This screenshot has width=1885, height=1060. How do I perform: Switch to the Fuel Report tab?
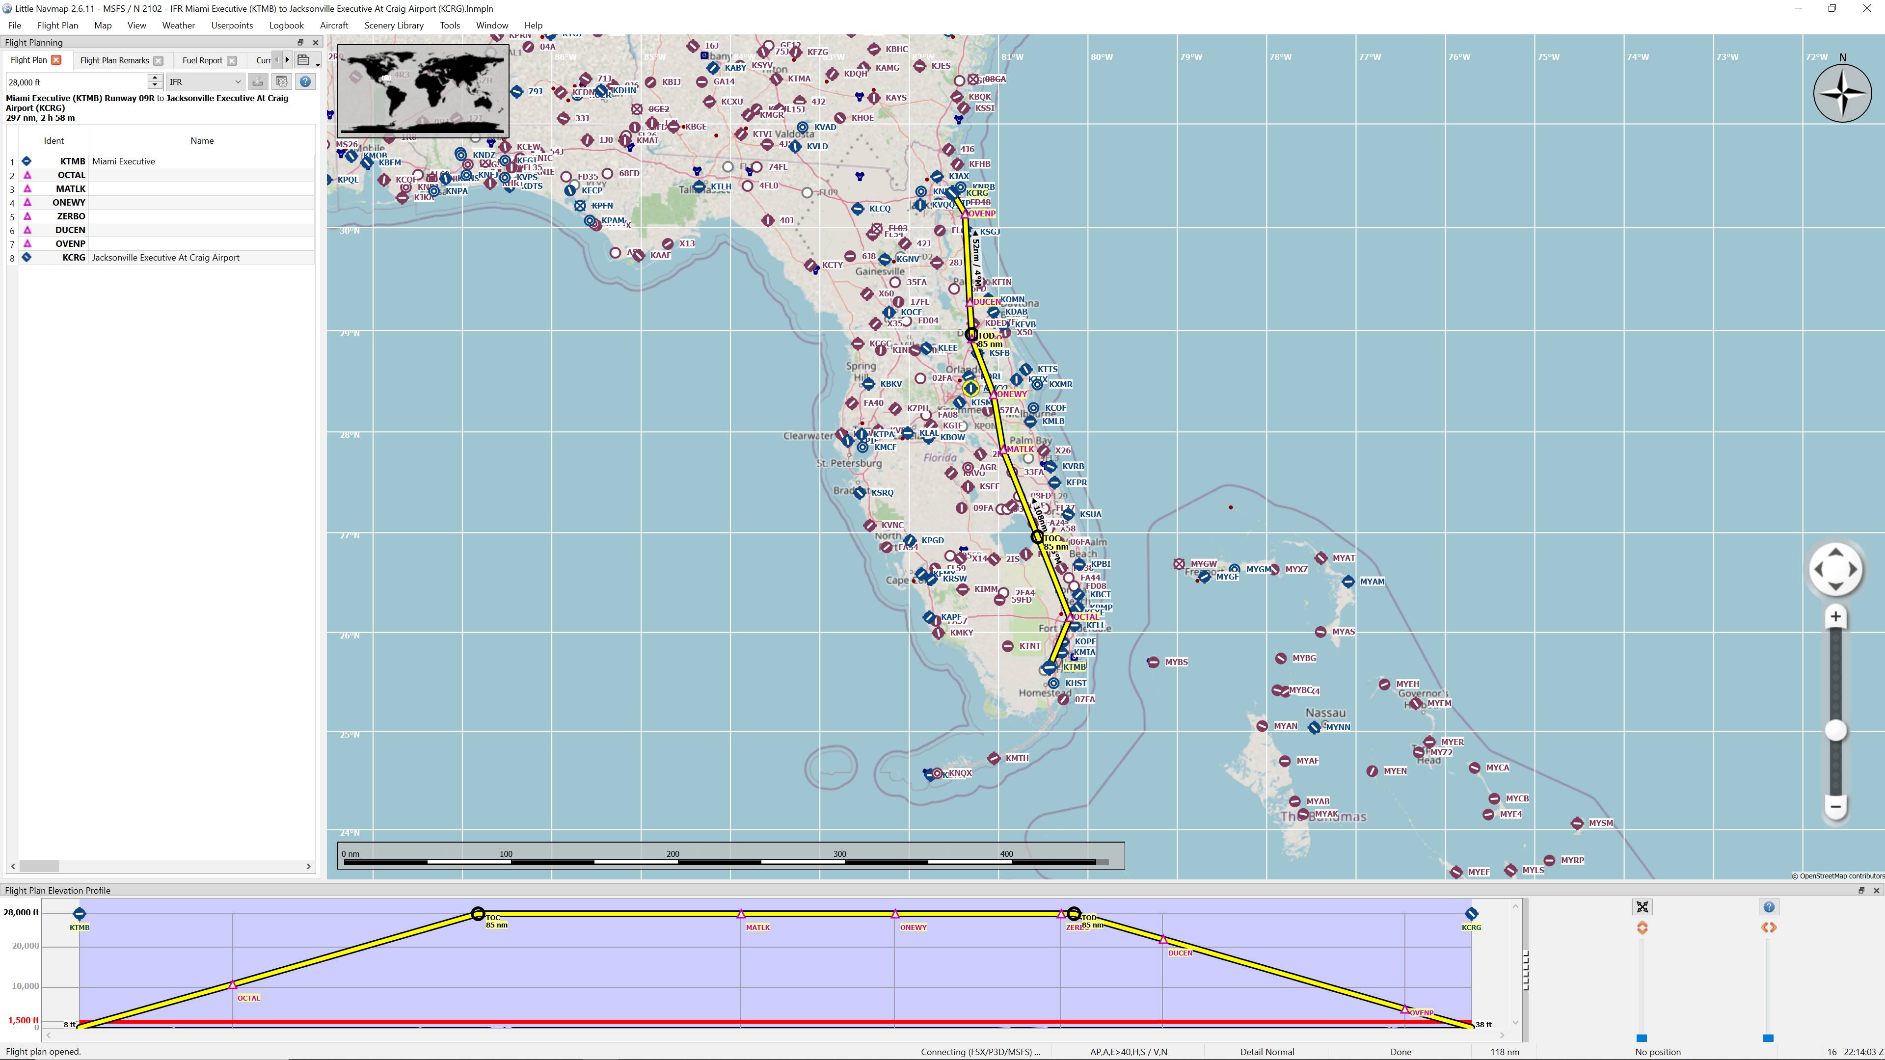coord(202,61)
